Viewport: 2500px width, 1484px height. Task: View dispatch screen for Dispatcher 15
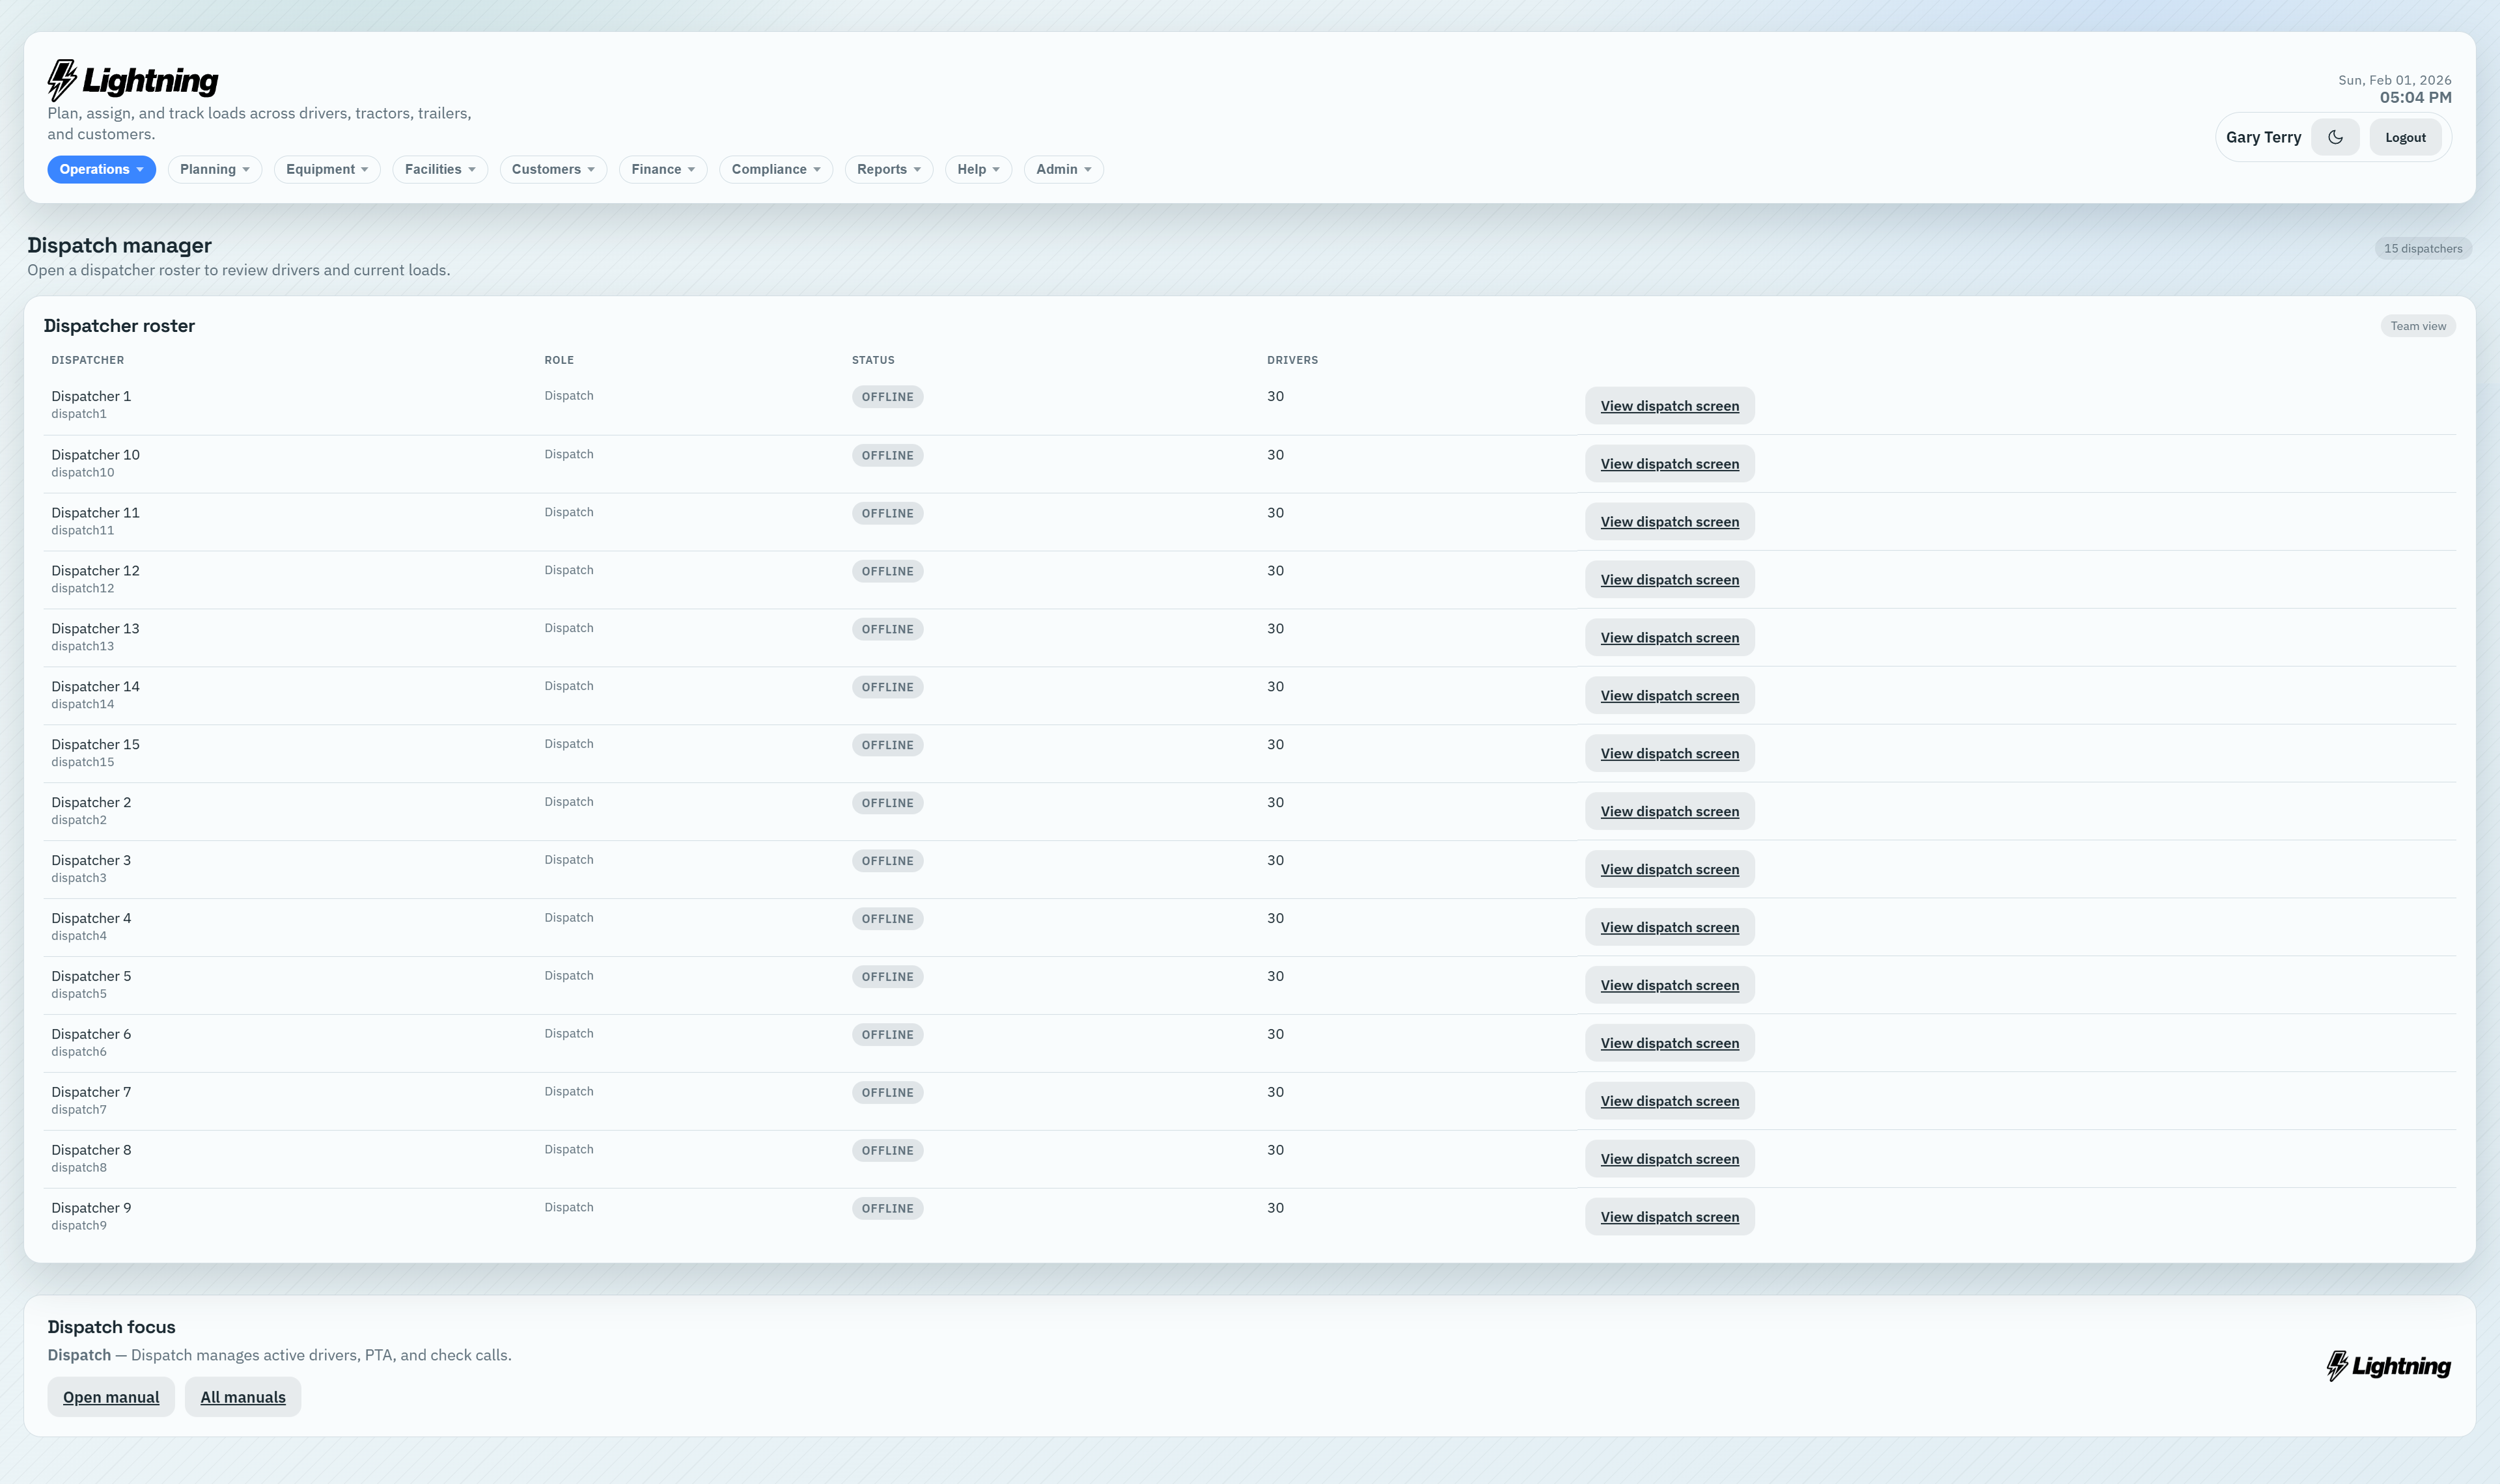tap(1669, 753)
